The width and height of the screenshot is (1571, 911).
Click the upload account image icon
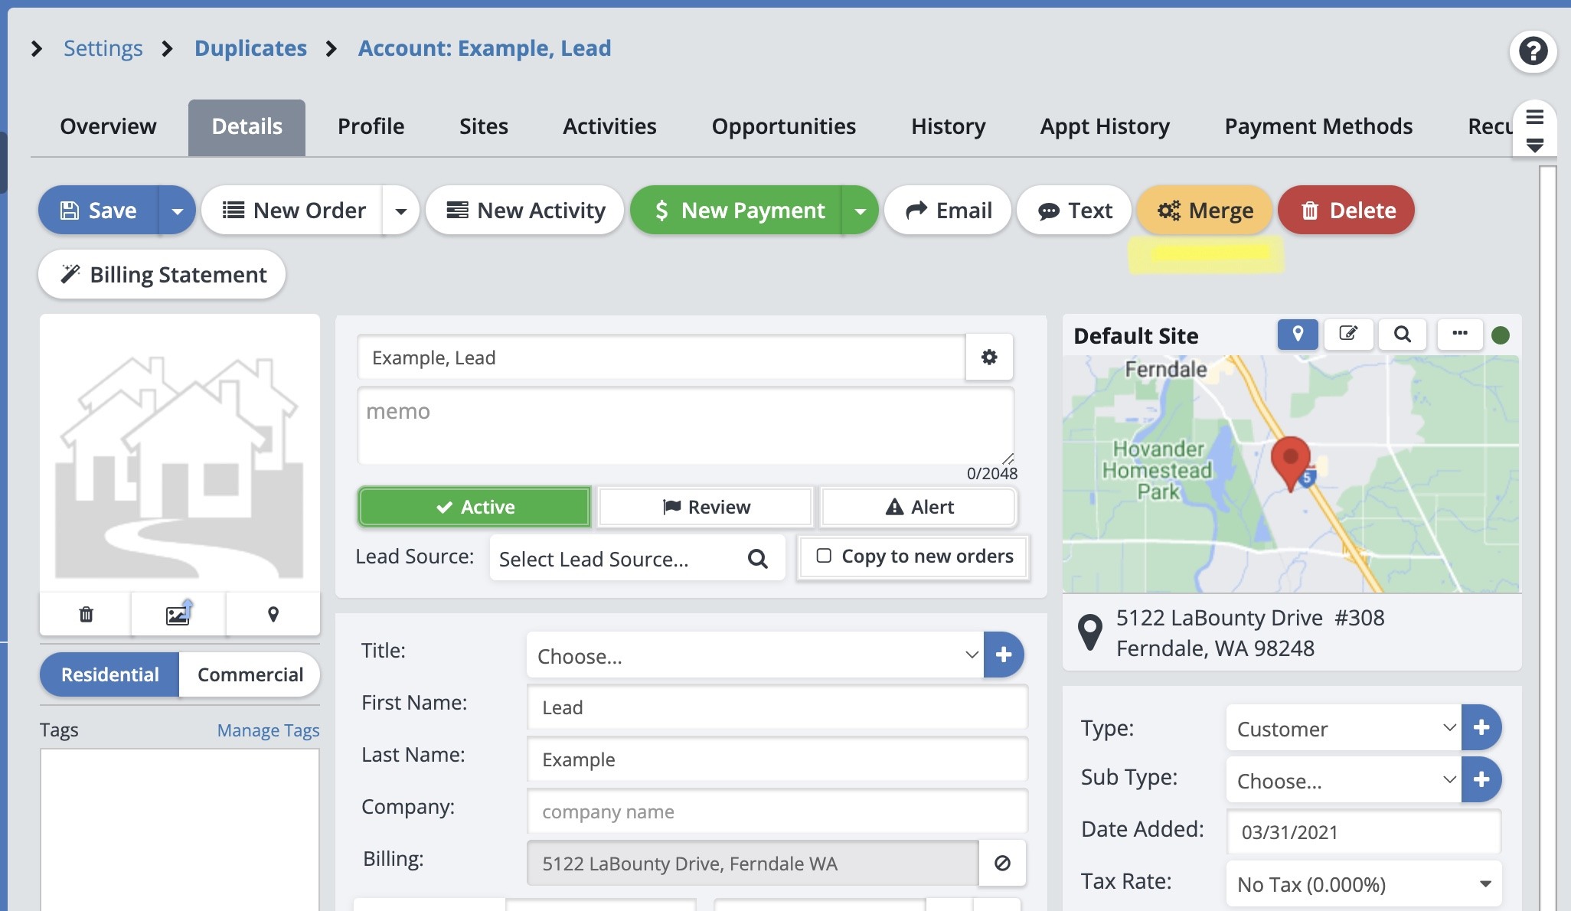(x=178, y=614)
